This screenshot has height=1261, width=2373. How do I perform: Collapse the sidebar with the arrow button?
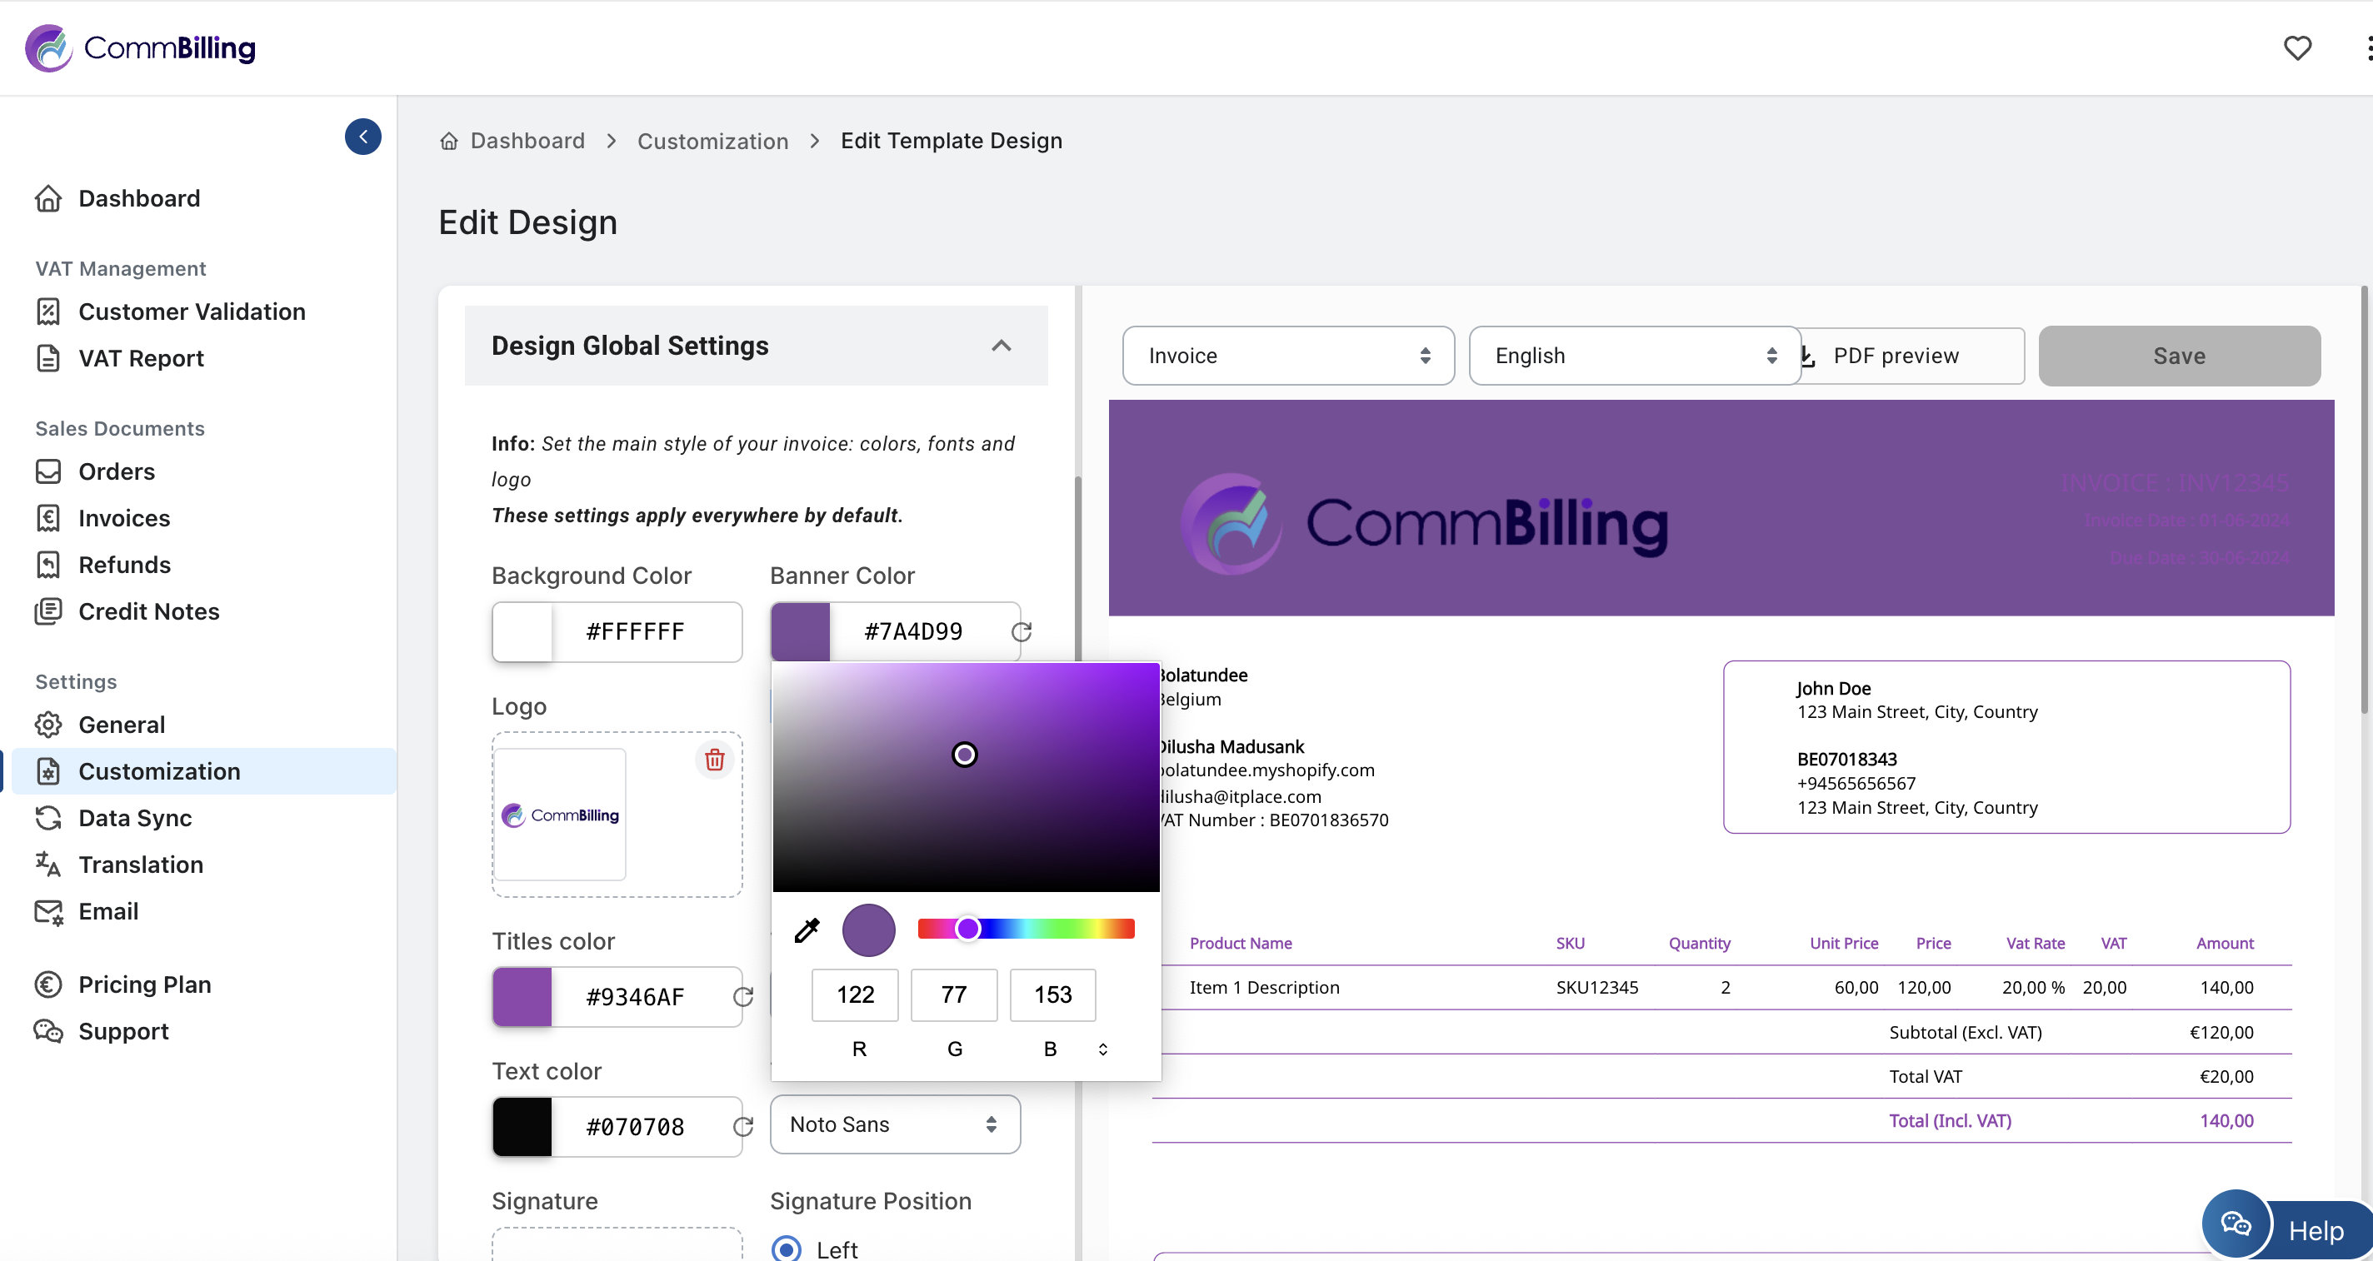click(363, 137)
